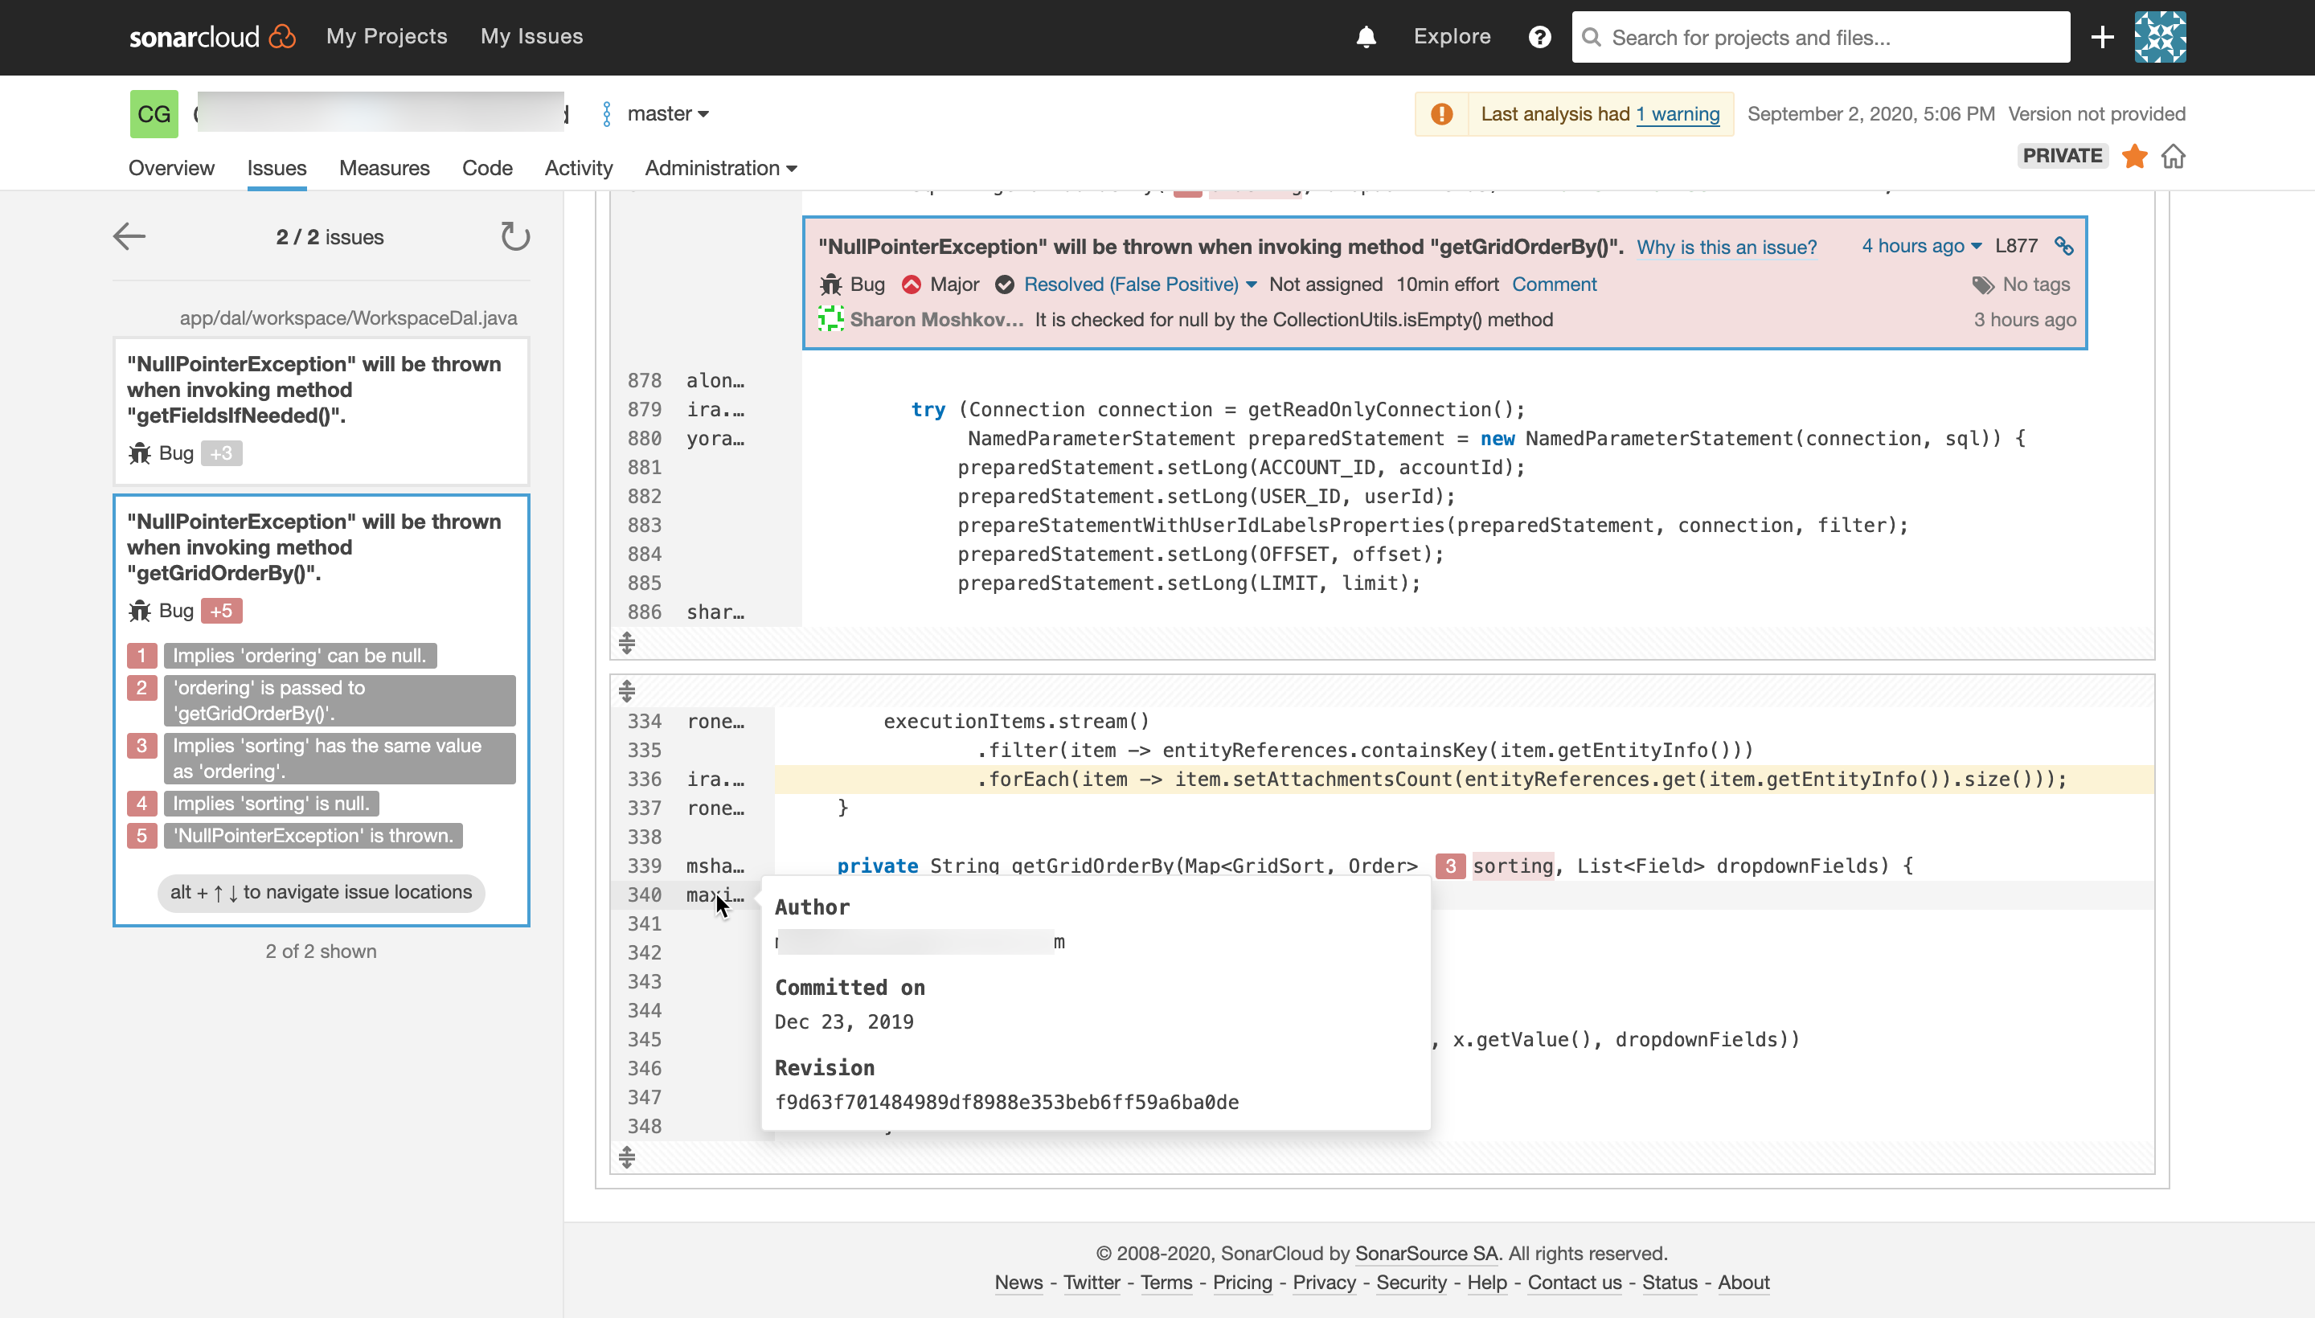
Task: Switch to the Measures tab
Action: 384,169
